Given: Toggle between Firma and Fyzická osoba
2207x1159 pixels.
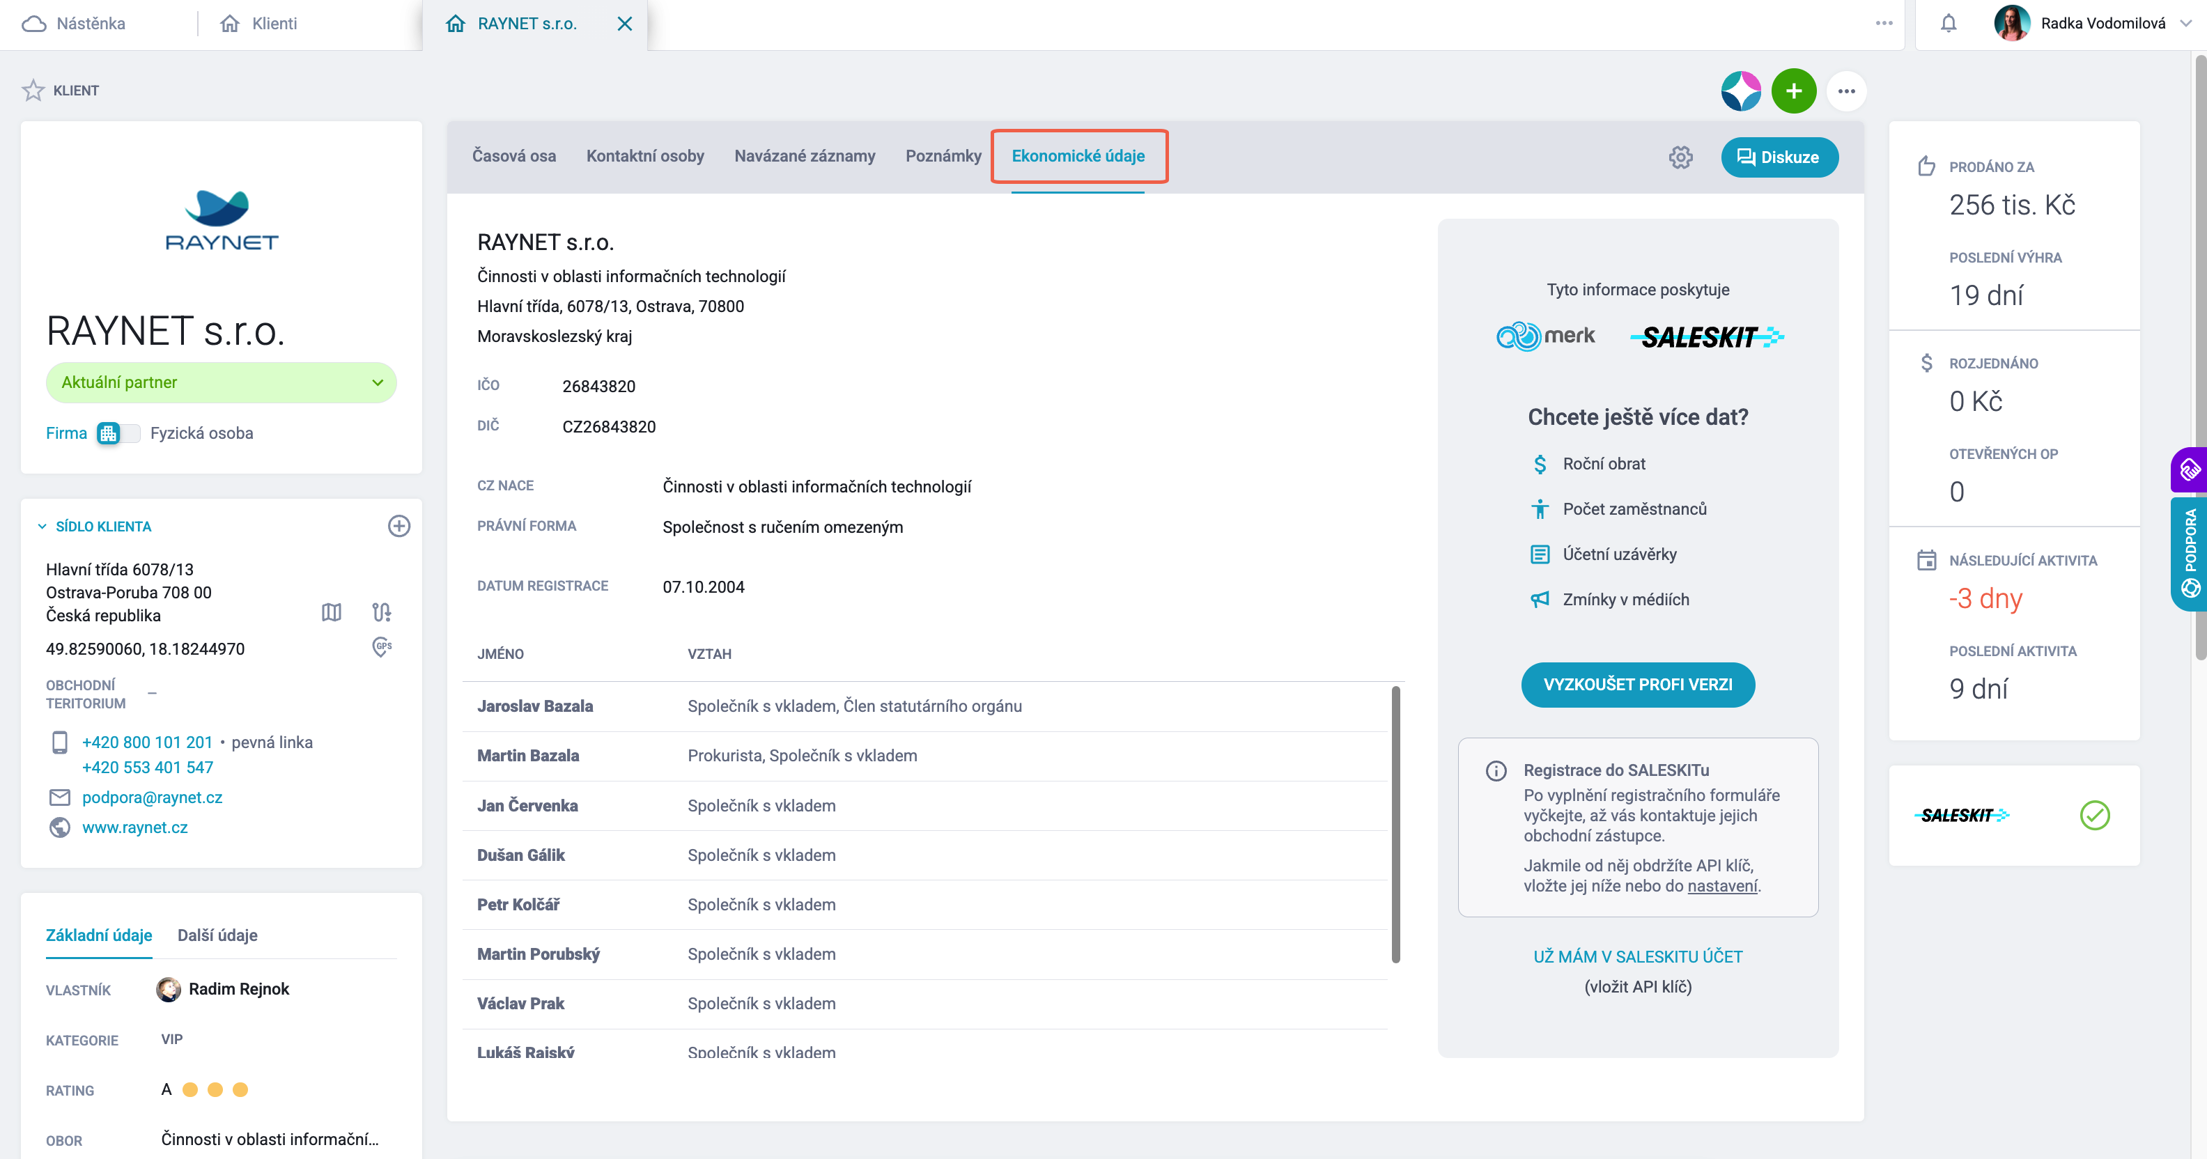Looking at the screenshot, I should tap(118, 433).
